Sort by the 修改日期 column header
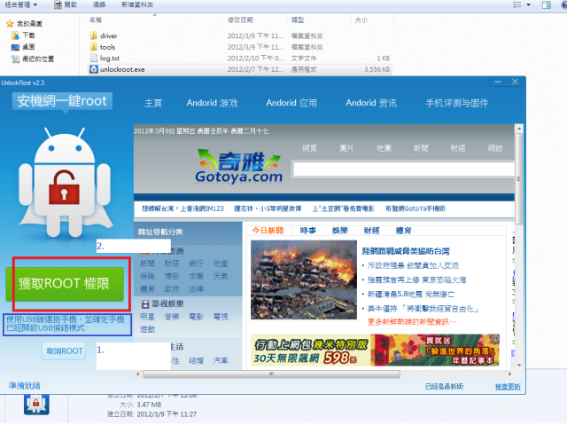Viewport: 567px width, 425px height. click(x=240, y=20)
